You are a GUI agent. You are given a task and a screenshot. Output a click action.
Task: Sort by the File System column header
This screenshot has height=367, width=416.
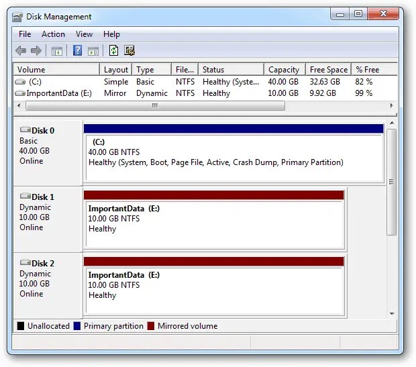185,70
